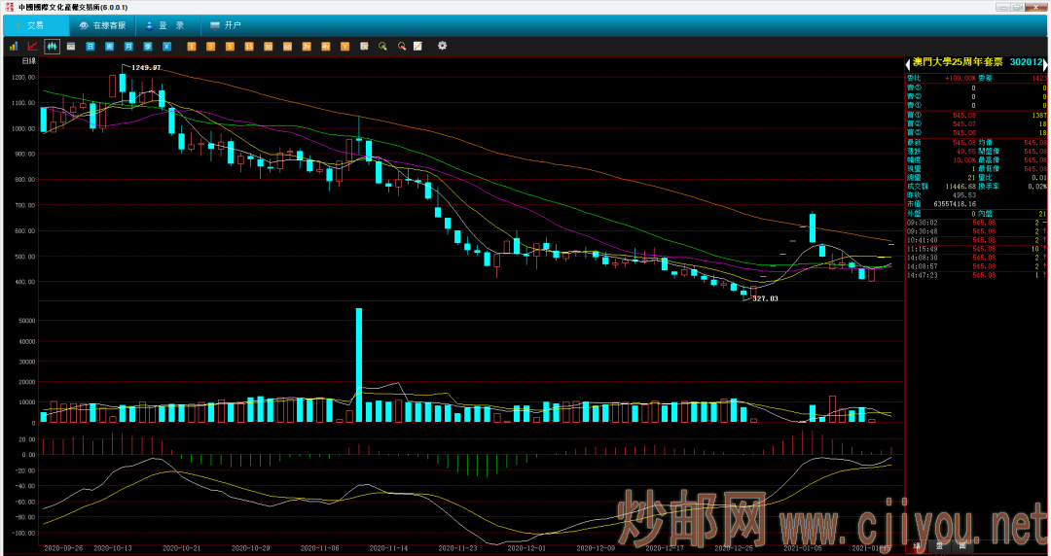Select the candlestick K-line chart icon
This screenshot has height=556, width=1051.
point(52,47)
